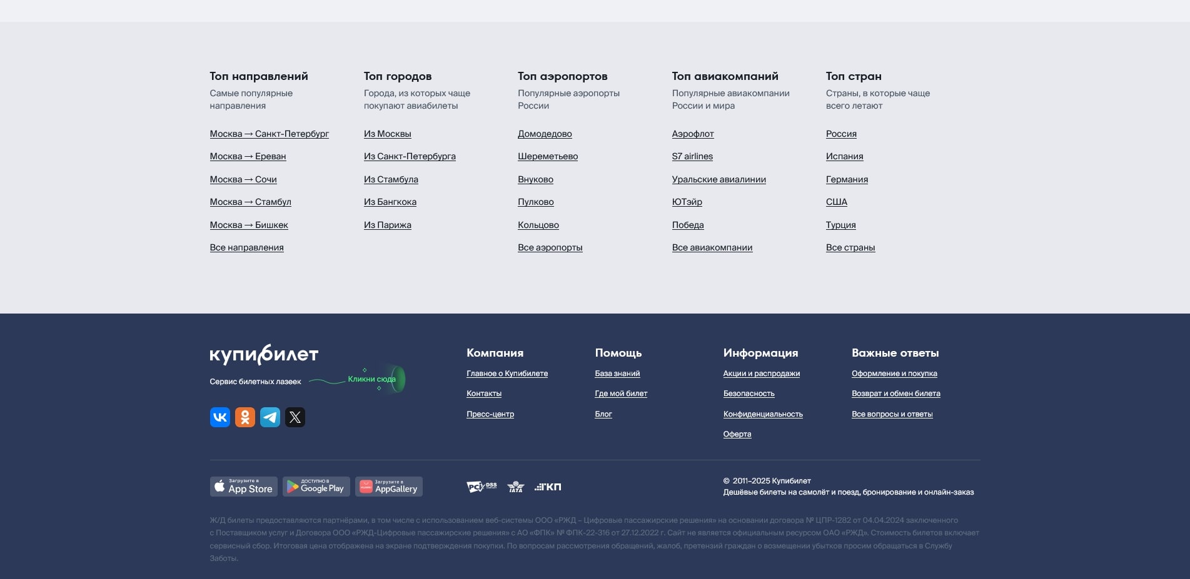Screen dimensions: 1190x579
Task: Open the VK social network icon
Action: (220, 417)
